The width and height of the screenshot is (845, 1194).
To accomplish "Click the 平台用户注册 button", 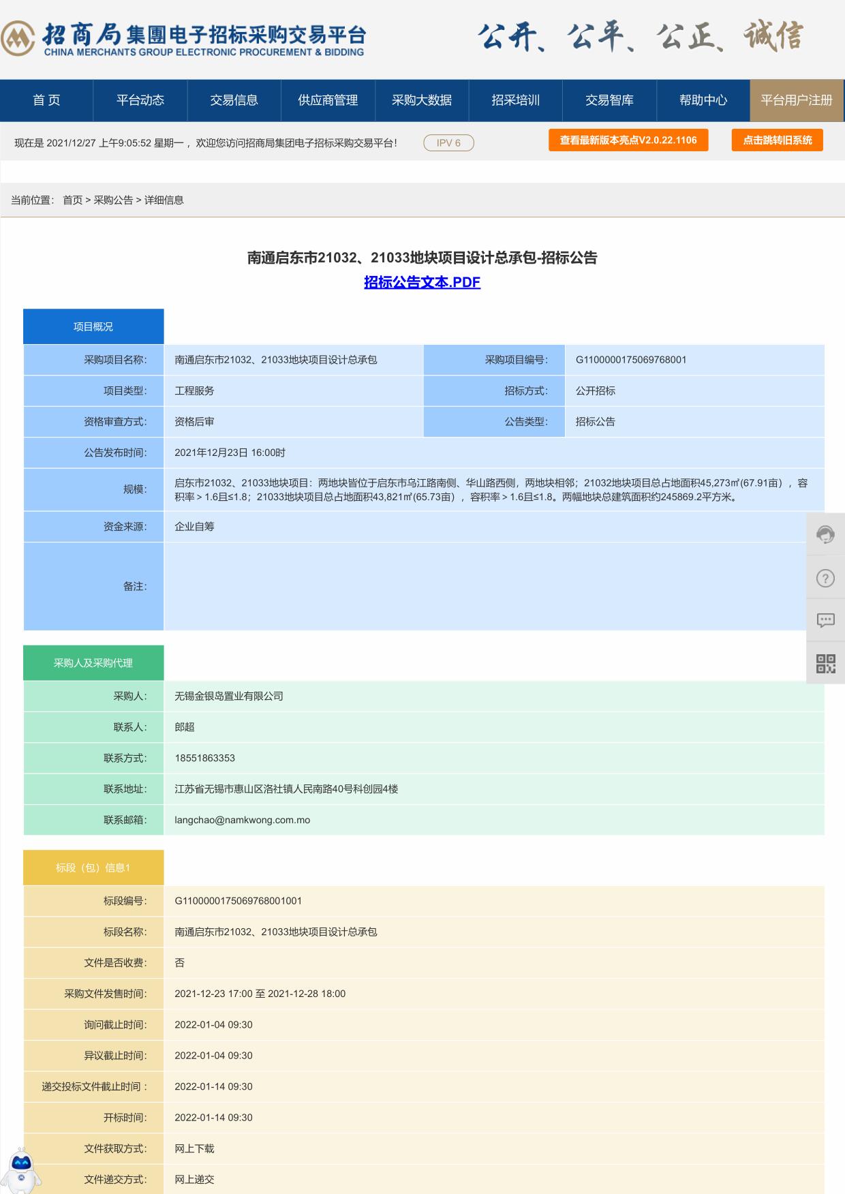I will coord(797,100).
